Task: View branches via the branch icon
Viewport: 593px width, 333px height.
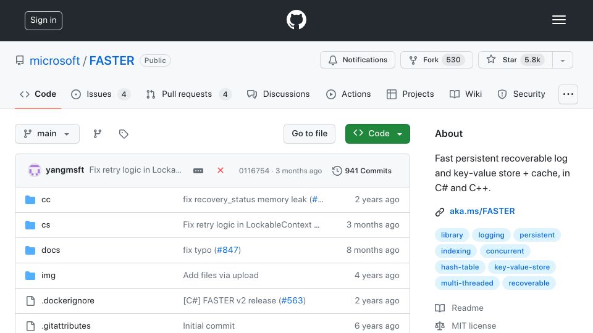Action: (x=98, y=134)
